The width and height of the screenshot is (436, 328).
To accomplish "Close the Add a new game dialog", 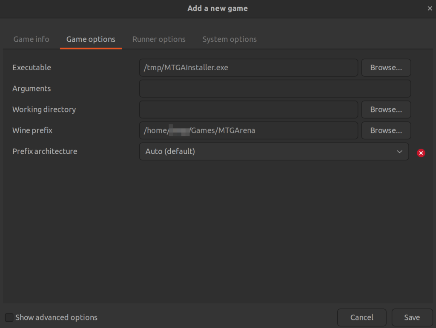I will (x=430, y=8).
